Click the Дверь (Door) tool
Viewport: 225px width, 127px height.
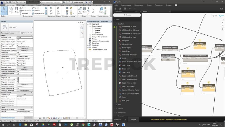(x=16, y=11)
